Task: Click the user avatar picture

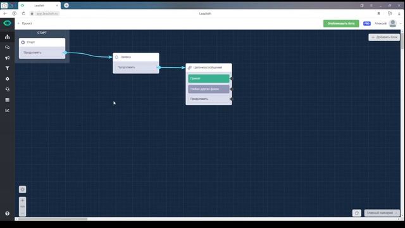Action: tap(393, 23)
